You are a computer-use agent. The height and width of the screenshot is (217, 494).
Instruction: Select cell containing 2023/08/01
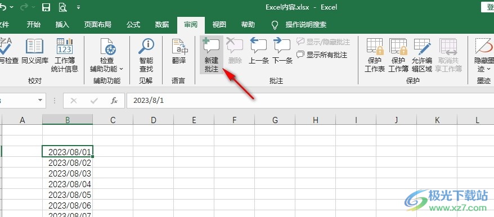coord(68,151)
